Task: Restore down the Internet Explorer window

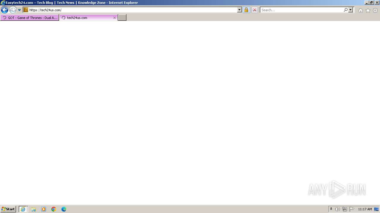Action: (x=371, y=2)
